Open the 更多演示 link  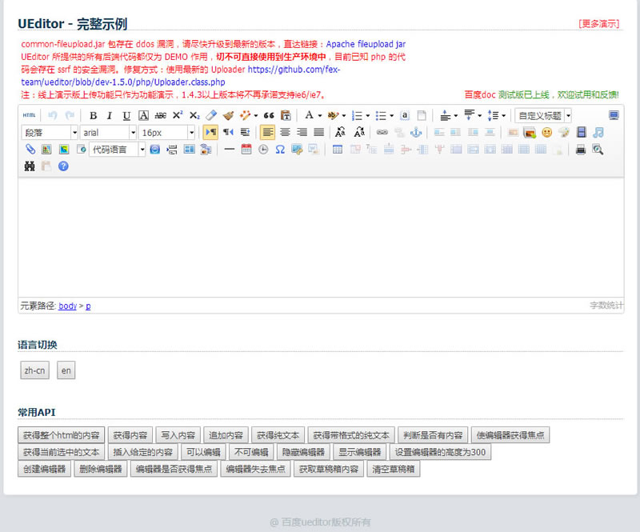(x=598, y=24)
